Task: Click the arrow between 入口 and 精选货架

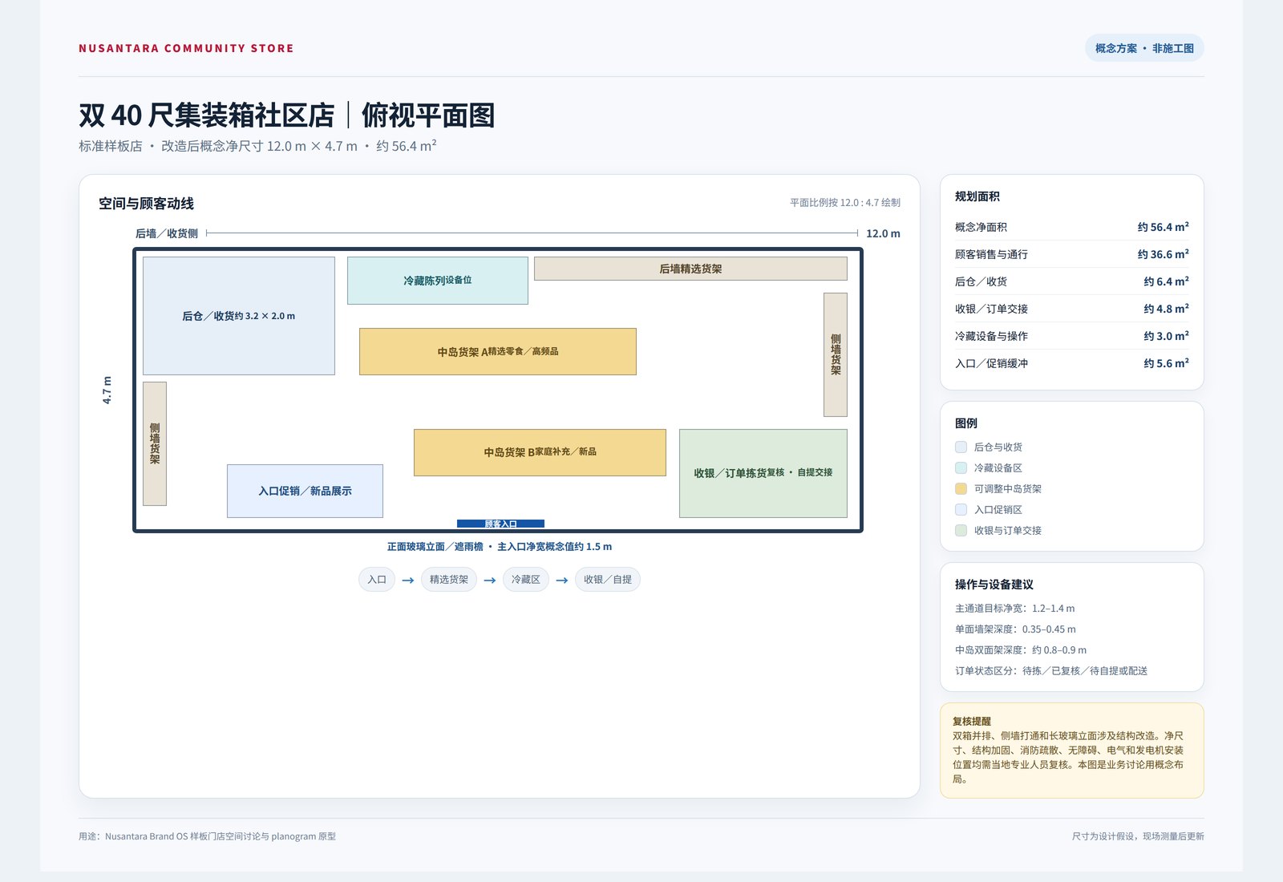Action: point(408,581)
